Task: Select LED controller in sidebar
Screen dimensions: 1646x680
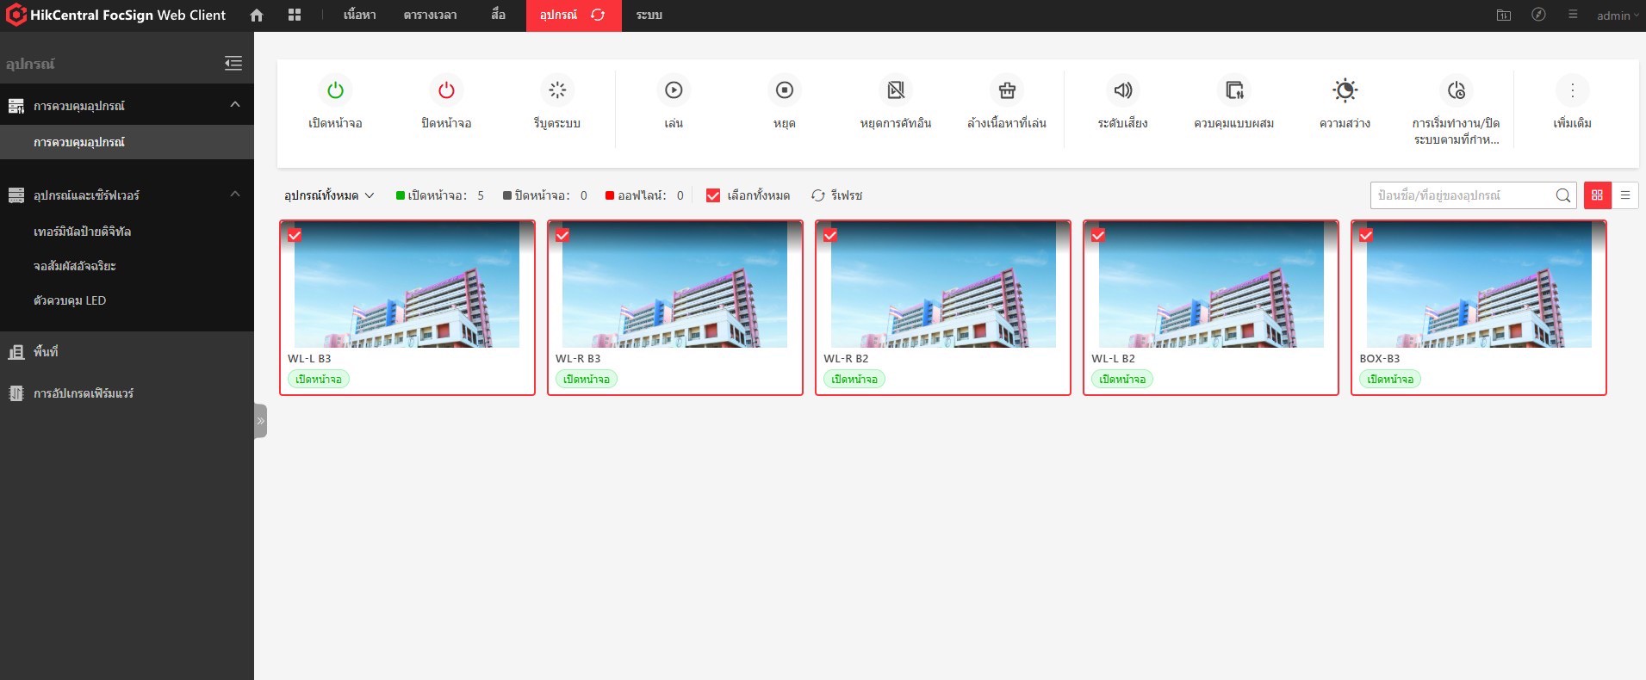Action: 70,300
